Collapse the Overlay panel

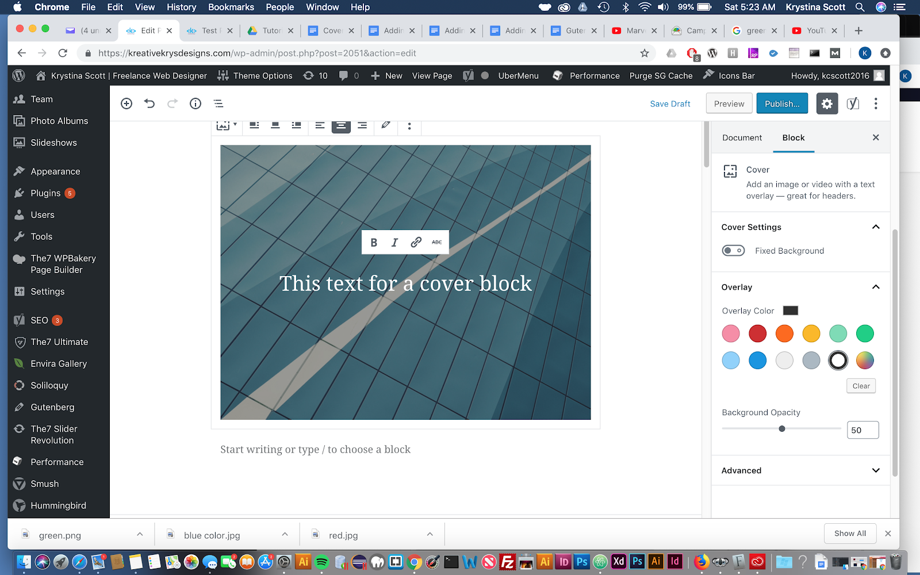click(x=876, y=287)
